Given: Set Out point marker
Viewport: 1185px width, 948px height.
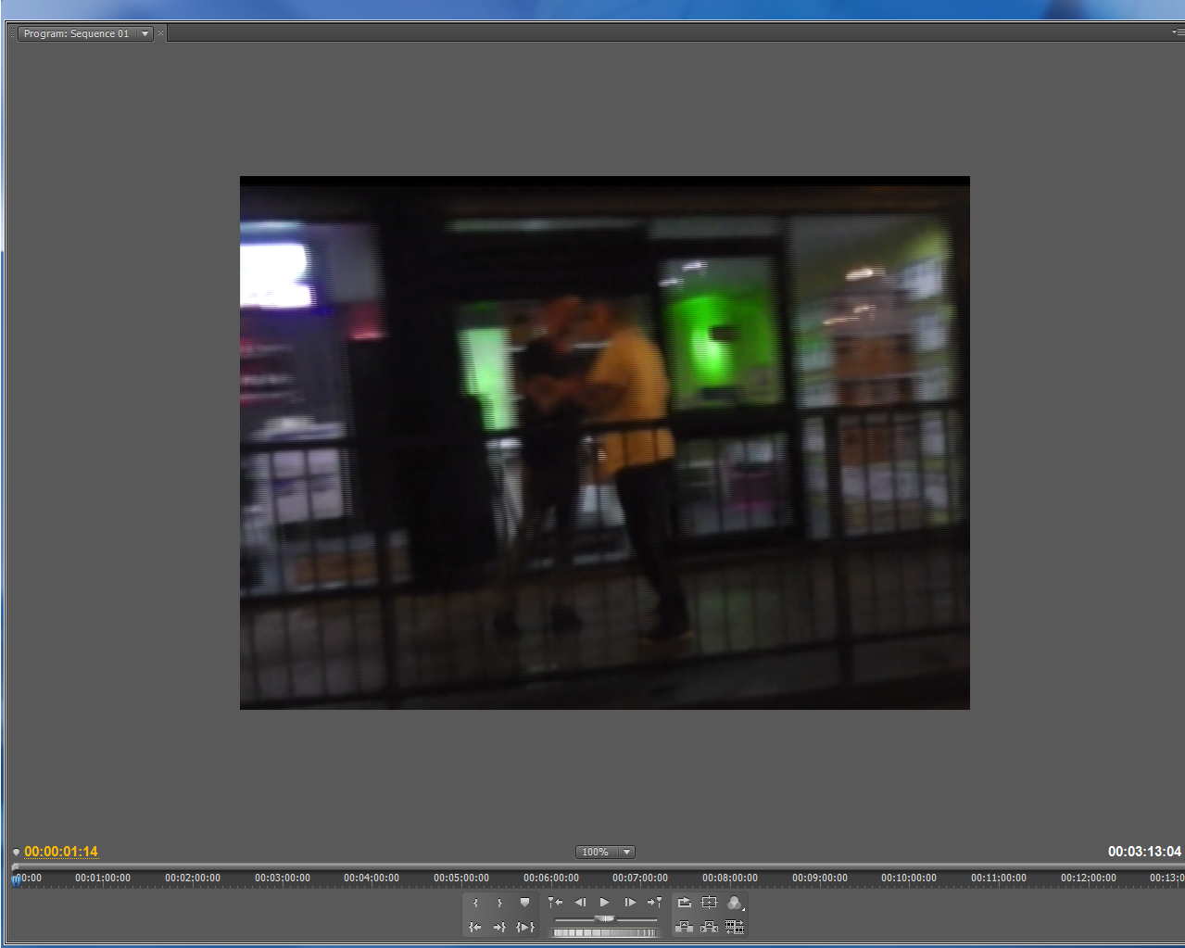Looking at the screenshot, I should (x=499, y=903).
